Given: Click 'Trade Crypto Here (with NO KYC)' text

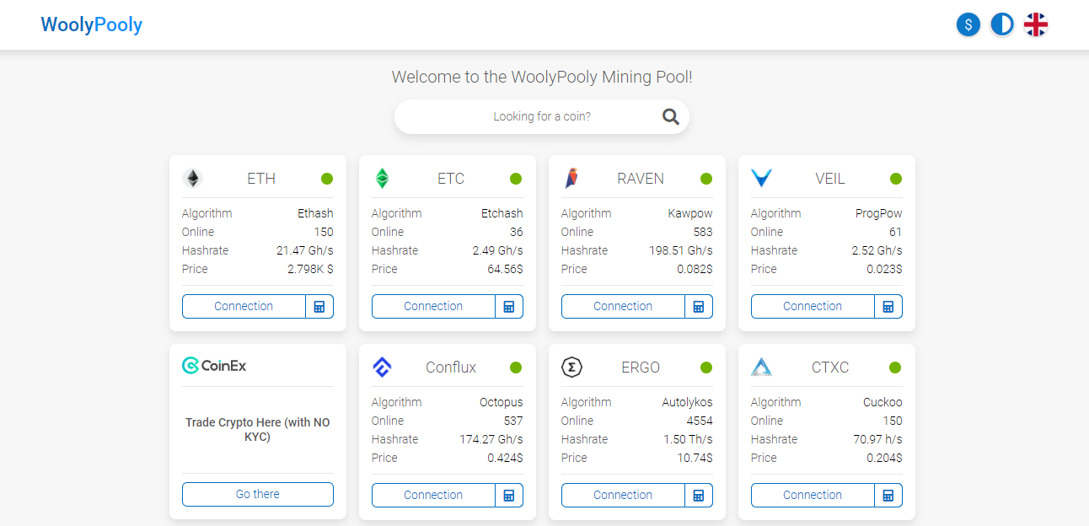Looking at the screenshot, I should click(258, 430).
